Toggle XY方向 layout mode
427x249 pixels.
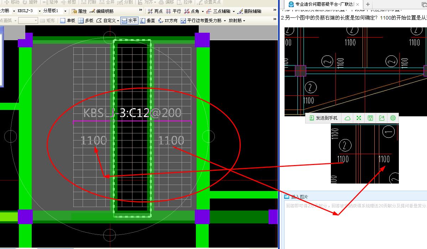click(x=168, y=20)
